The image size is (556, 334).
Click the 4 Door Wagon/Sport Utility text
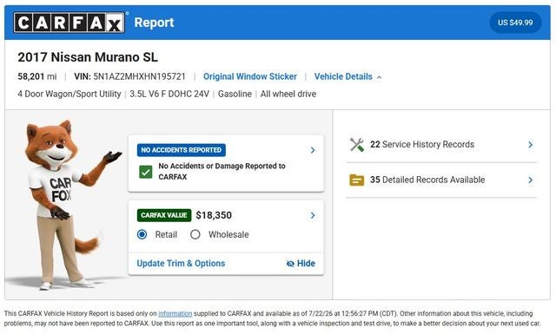click(x=69, y=95)
